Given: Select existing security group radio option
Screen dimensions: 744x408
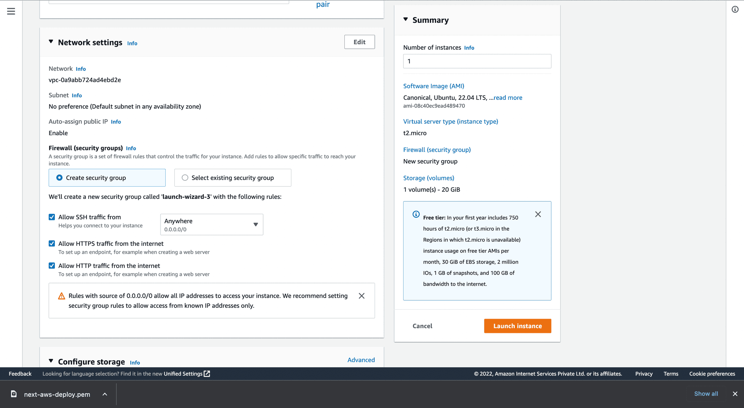Looking at the screenshot, I should (185, 178).
